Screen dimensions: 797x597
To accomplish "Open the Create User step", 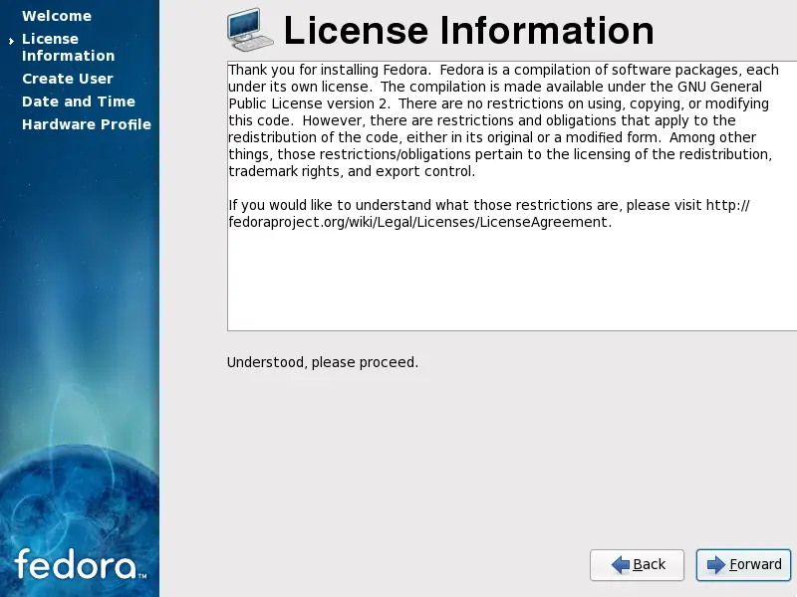I will click(68, 79).
